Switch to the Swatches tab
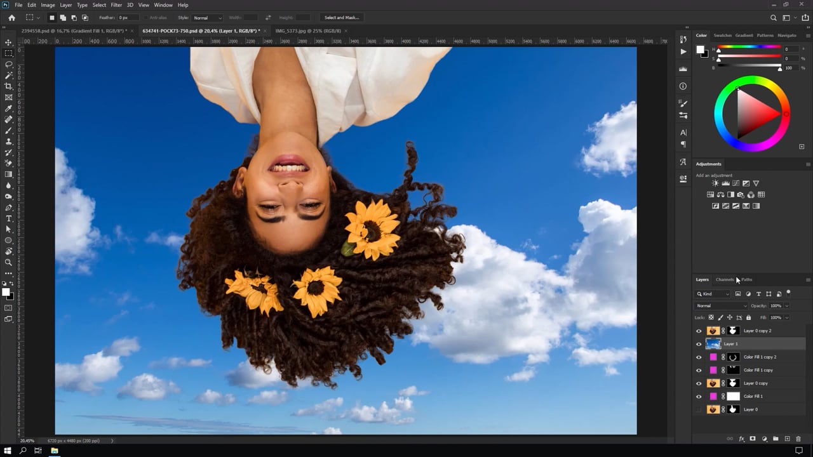 coord(723,36)
